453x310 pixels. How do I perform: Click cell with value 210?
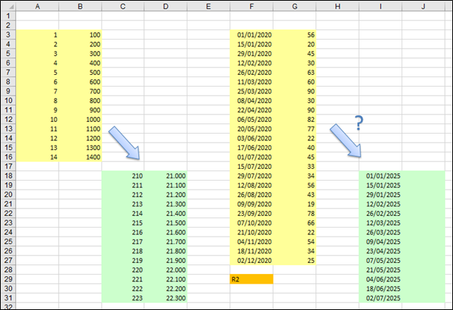point(123,176)
